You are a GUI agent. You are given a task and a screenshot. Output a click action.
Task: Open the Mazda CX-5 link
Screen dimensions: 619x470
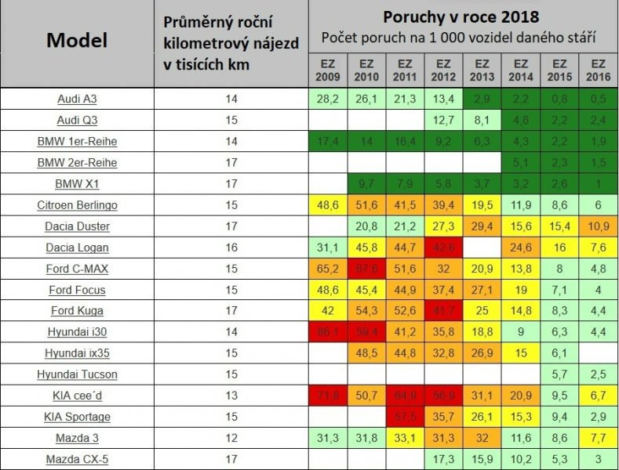tap(77, 459)
